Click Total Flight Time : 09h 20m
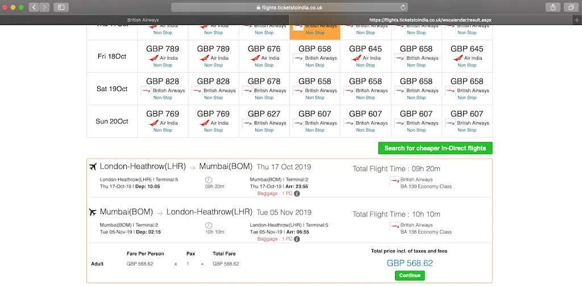This screenshot has width=582, height=286. 396,169
